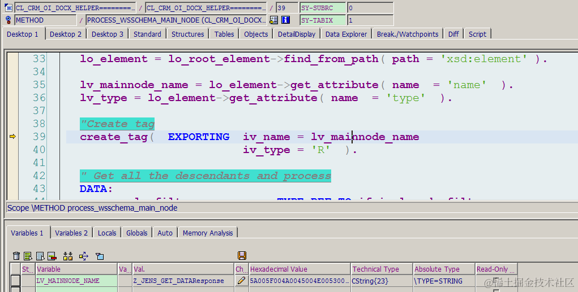578x292 pixels.
Task: Open the Objects tab
Action: point(256,34)
